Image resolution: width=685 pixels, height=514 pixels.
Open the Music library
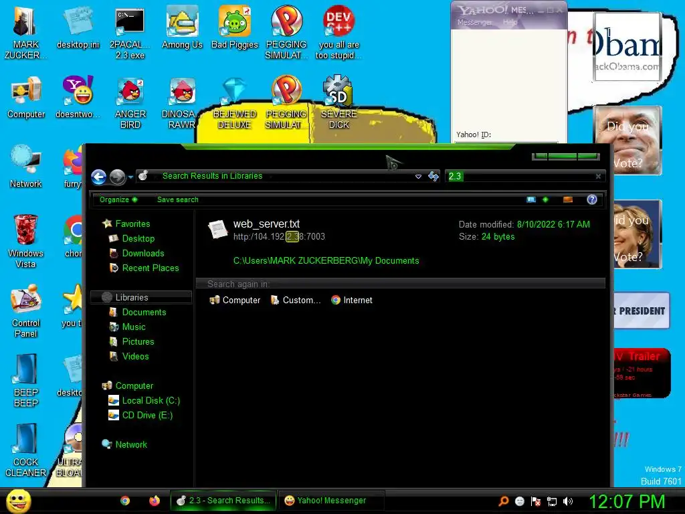pos(127,327)
